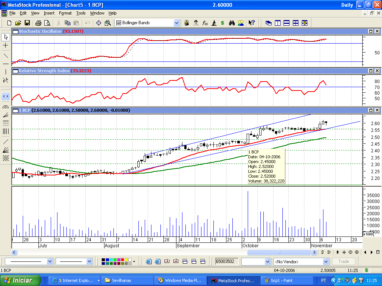The image size is (382, 286).
Task: Select the crosshair tool in left toolbar
Action: [6, 45]
